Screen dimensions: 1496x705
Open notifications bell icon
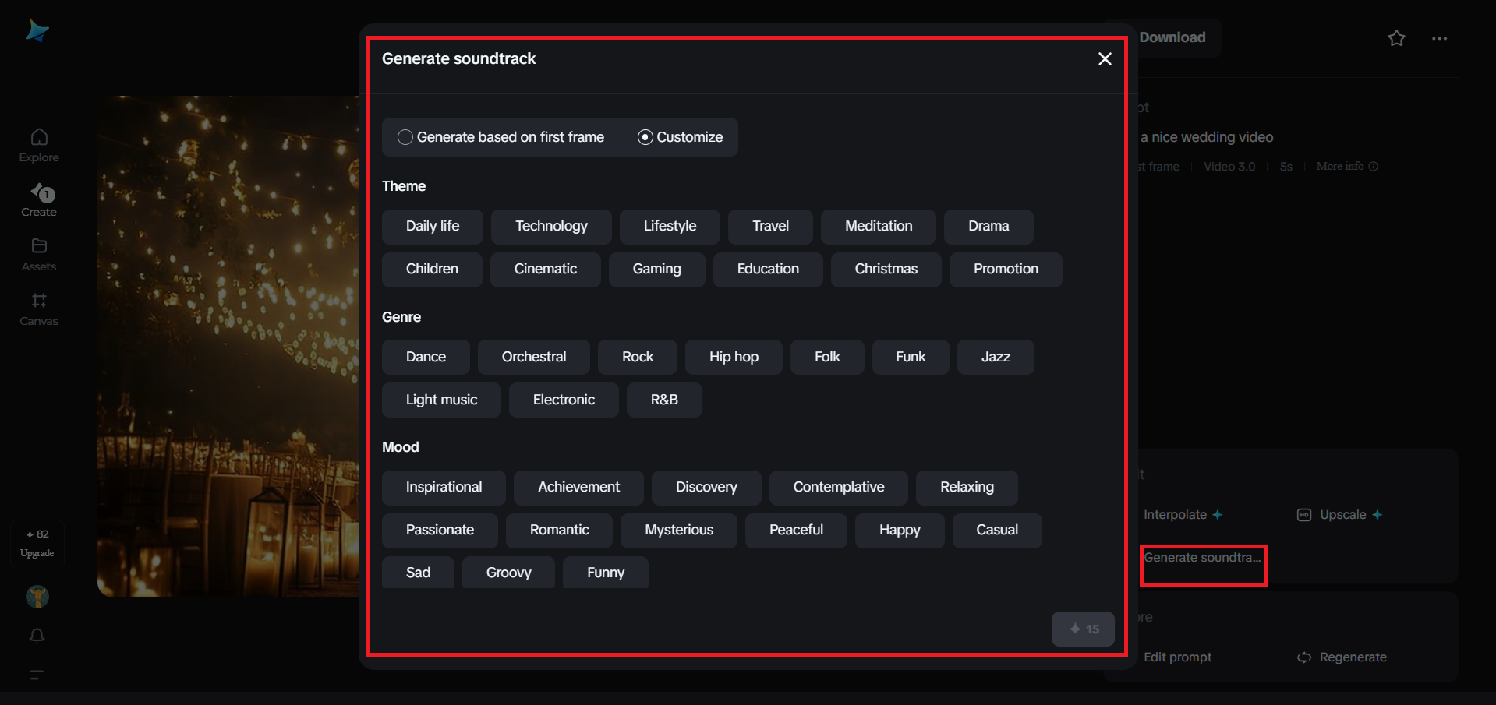pyautogui.click(x=37, y=636)
